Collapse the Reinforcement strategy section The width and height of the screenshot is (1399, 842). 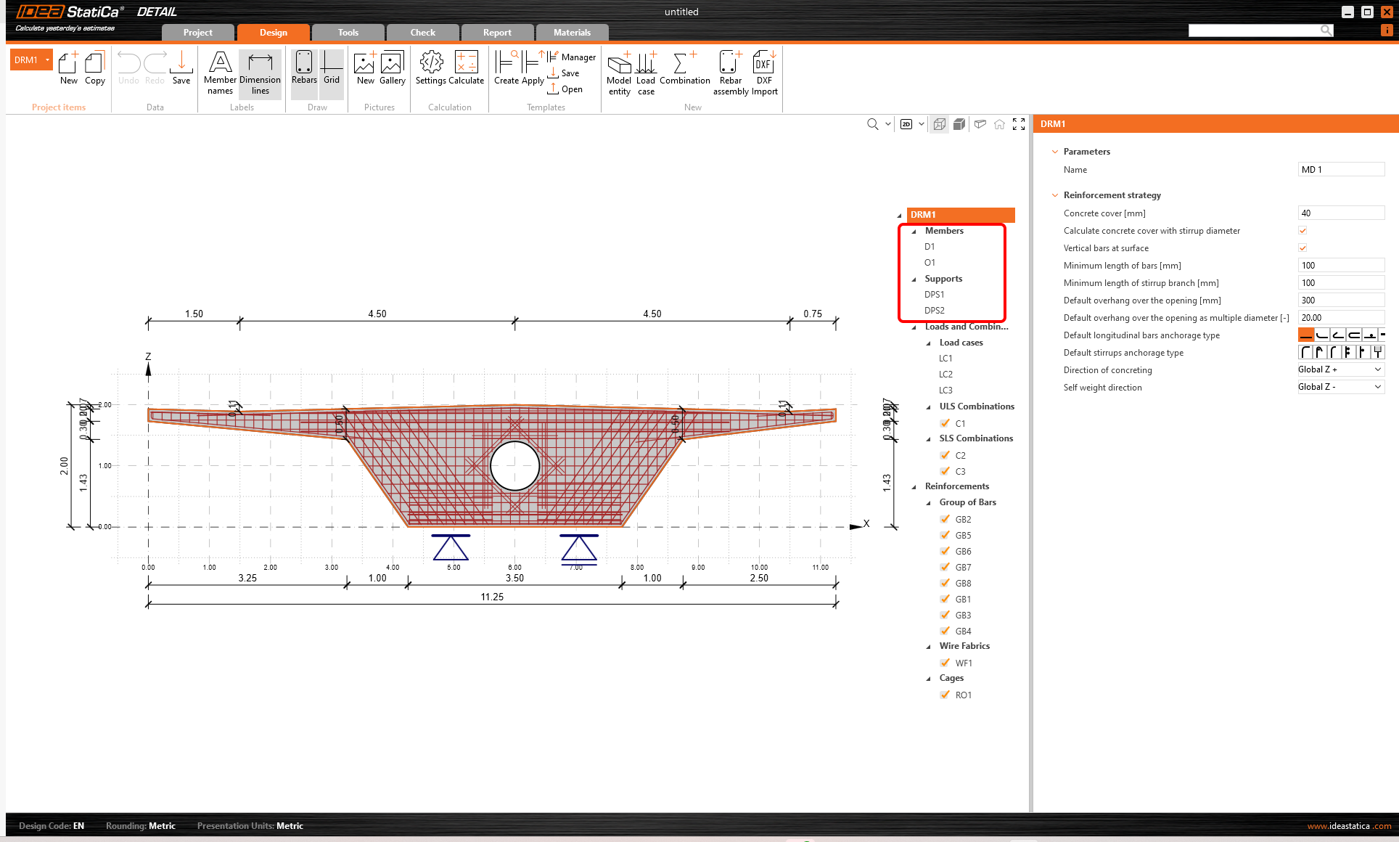(1054, 195)
